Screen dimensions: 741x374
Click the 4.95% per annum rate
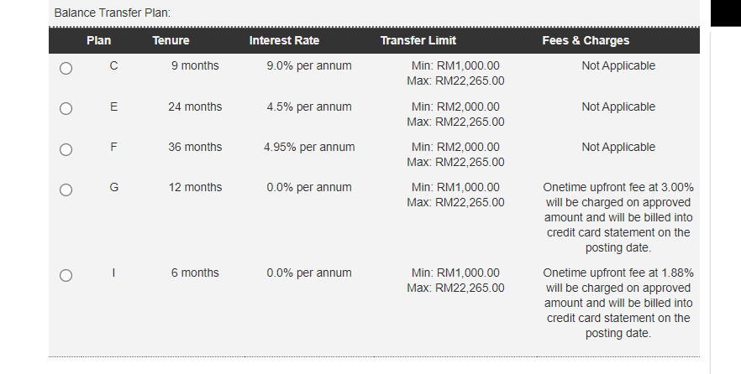(309, 147)
